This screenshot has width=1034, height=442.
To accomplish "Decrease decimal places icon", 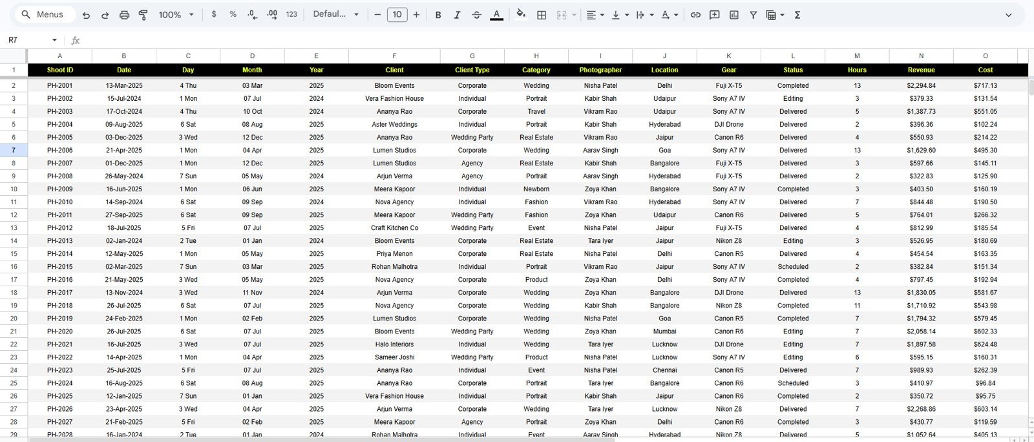I will point(252,14).
